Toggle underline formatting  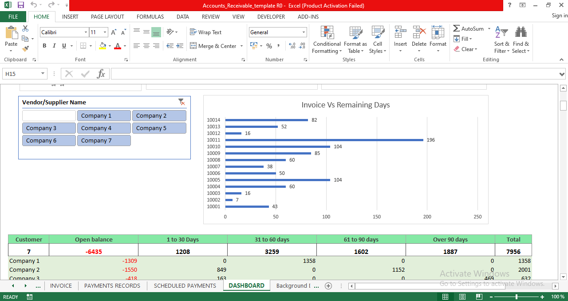point(64,46)
